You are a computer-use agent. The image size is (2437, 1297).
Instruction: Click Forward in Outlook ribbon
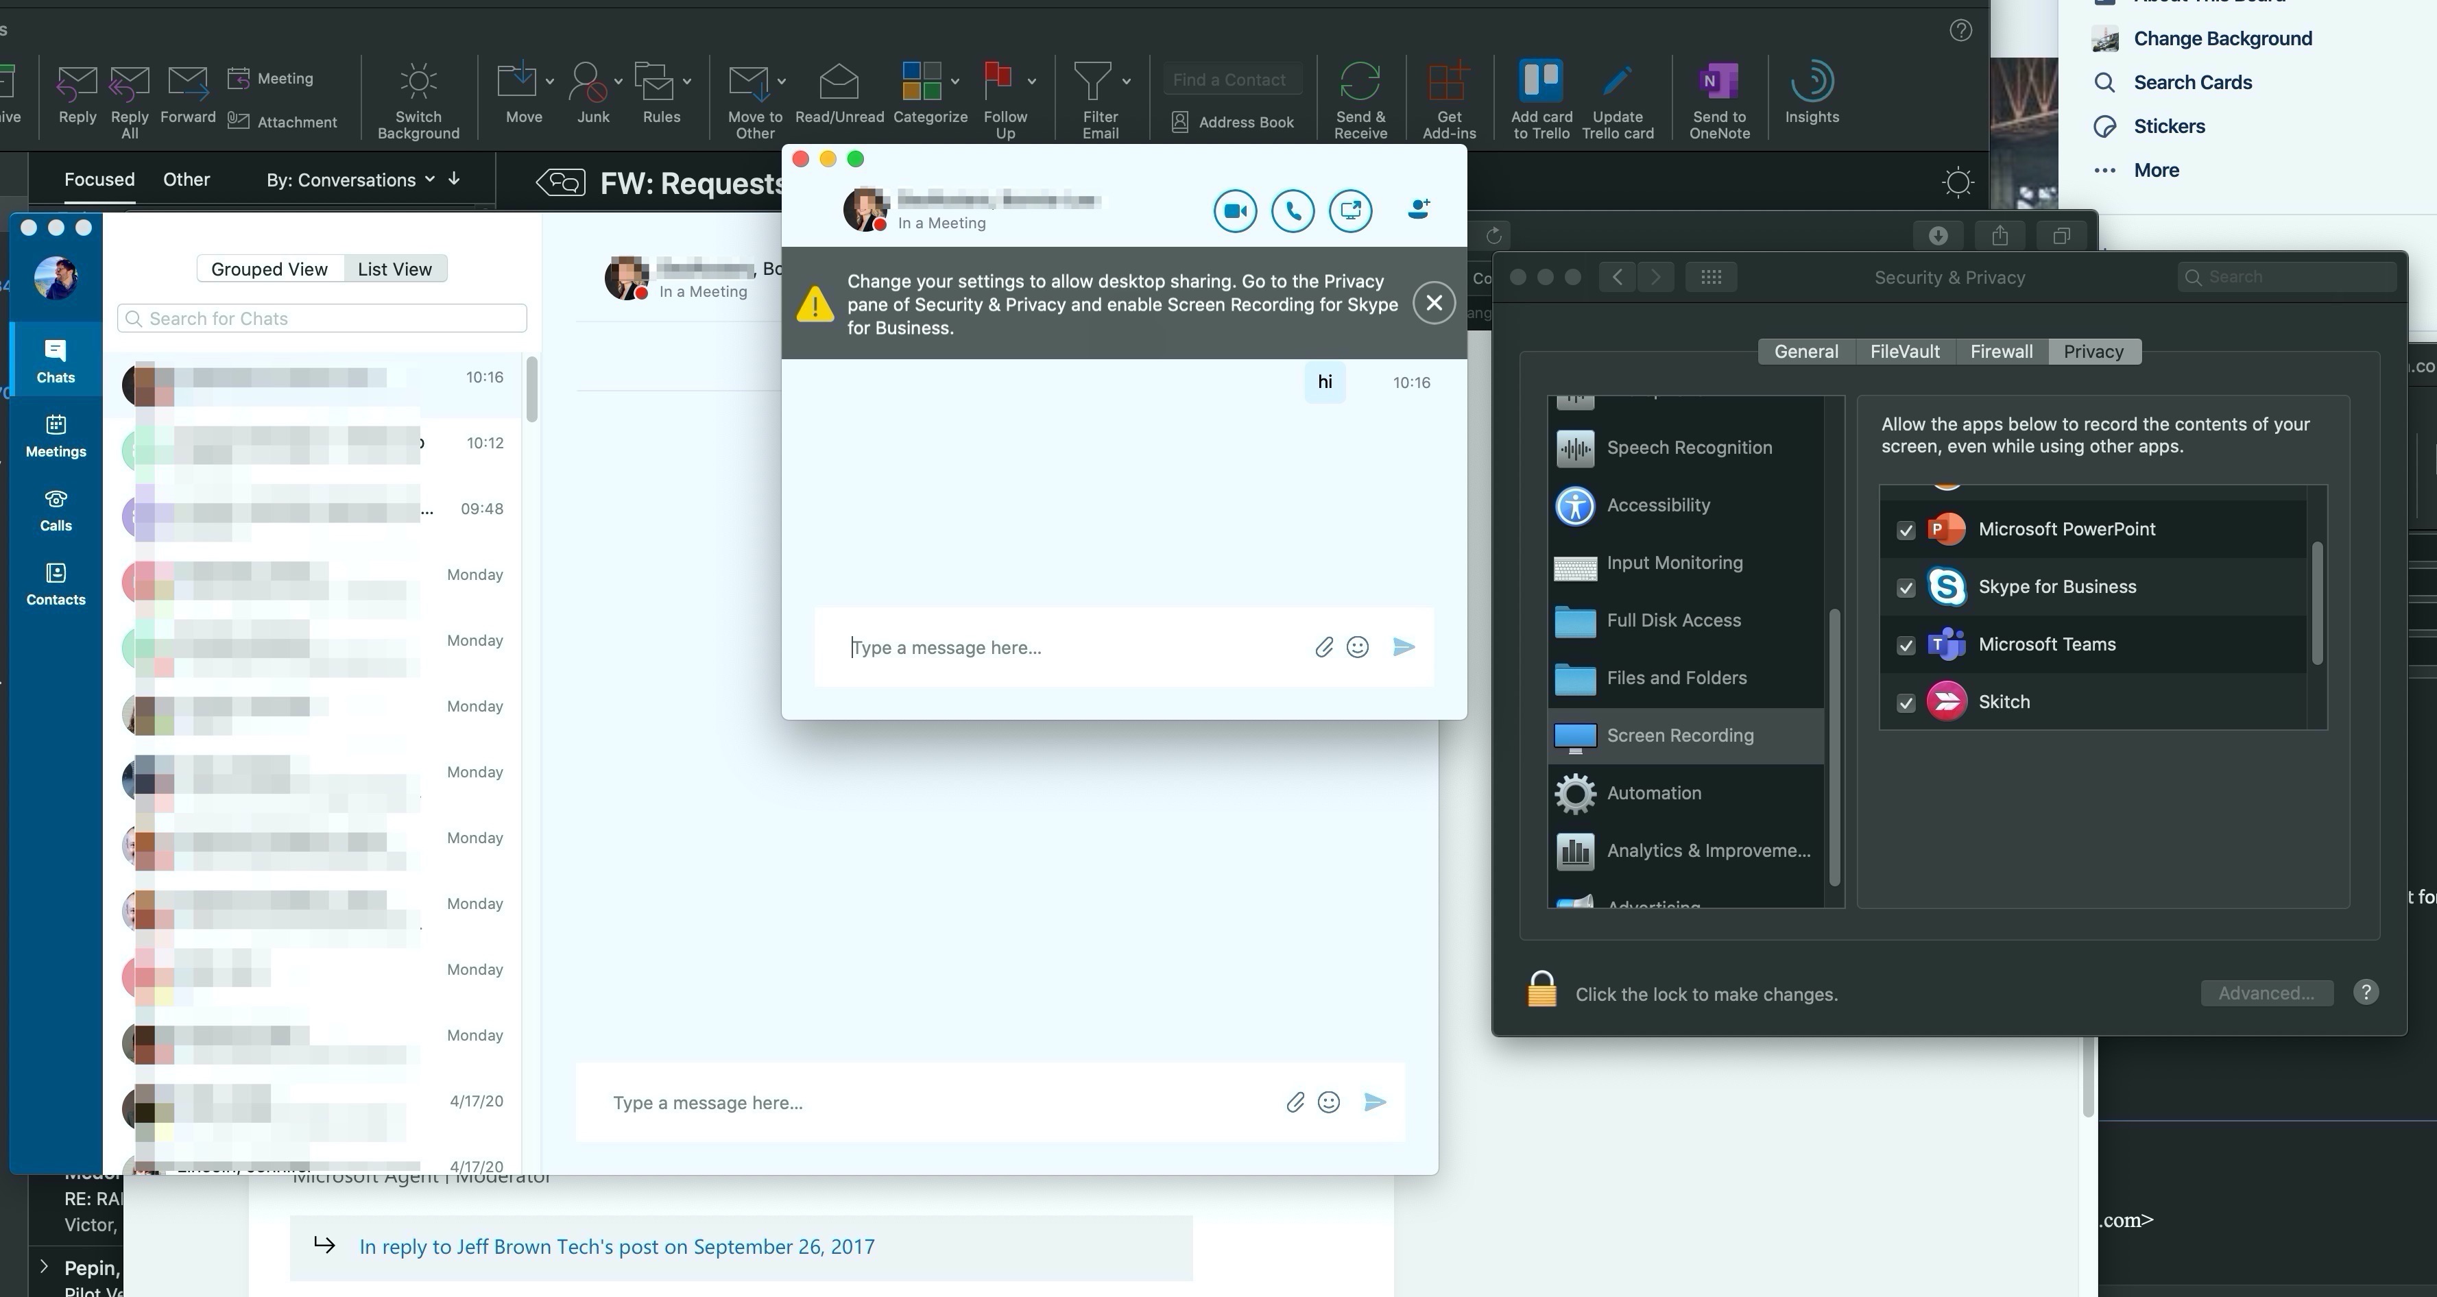tap(187, 95)
